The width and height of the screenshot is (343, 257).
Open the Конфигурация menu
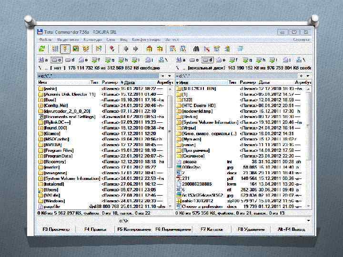146,40
